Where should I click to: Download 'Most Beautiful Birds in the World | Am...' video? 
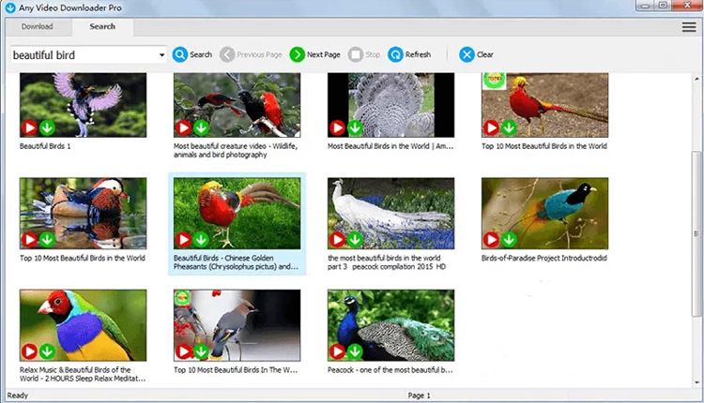(x=355, y=127)
